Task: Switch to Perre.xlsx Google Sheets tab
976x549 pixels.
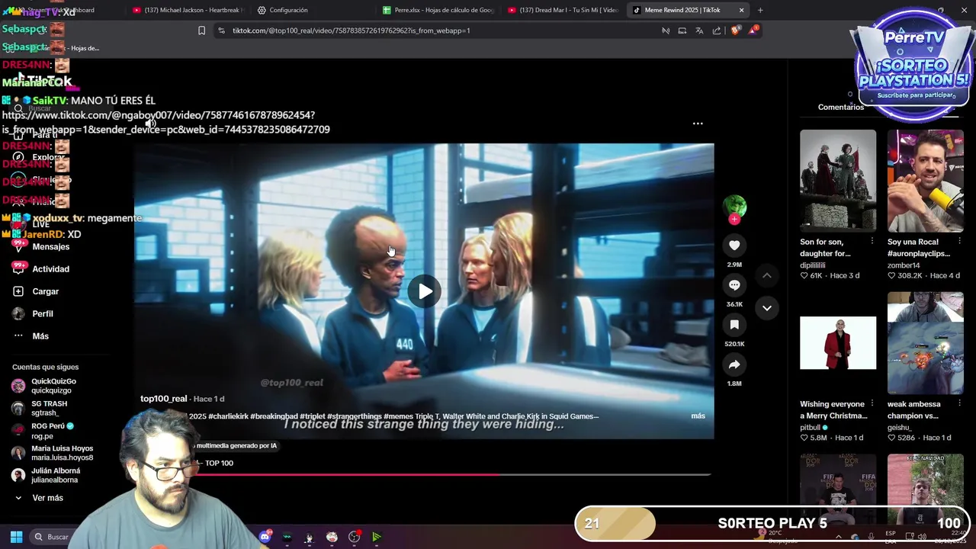Action: (438, 10)
